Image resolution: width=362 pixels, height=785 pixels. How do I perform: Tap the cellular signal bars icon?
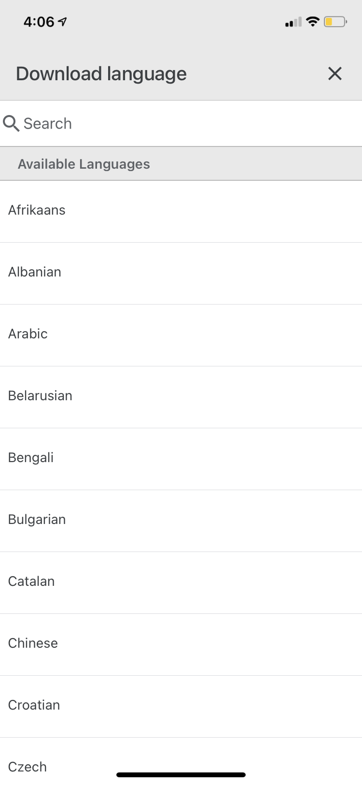[293, 22]
